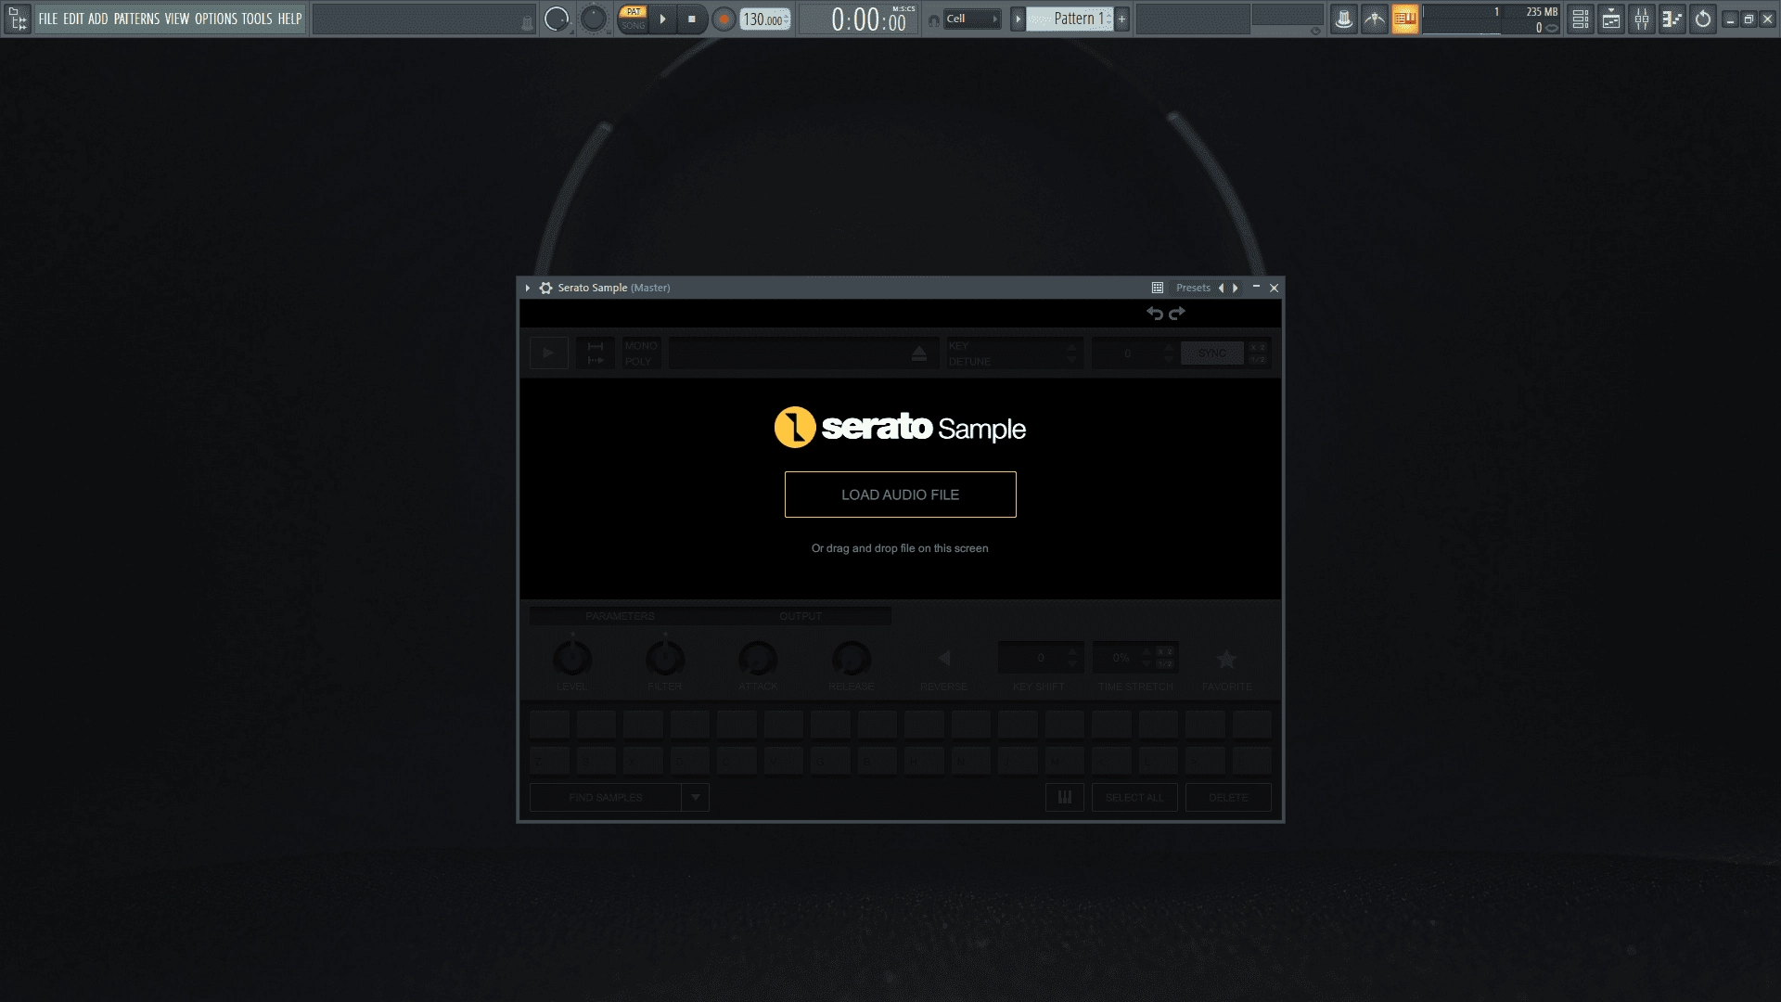Image resolution: width=1781 pixels, height=1002 pixels.
Task: Toggle the highlighted orange view icon
Action: tap(1404, 19)
